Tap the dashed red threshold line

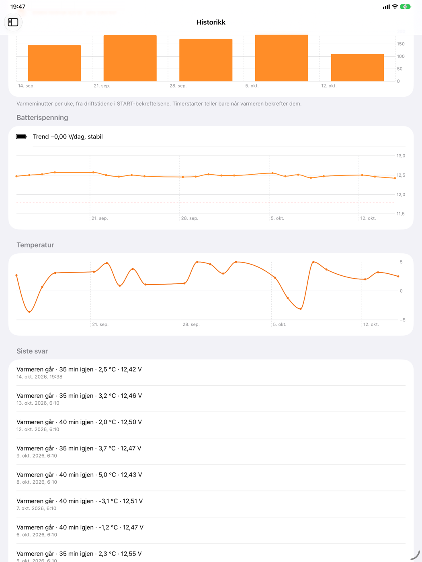click(x=205, y=202)
